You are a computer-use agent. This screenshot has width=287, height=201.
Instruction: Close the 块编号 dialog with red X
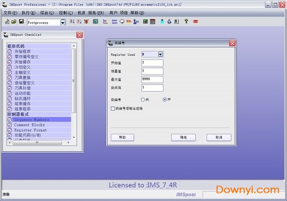coord(232,43)
